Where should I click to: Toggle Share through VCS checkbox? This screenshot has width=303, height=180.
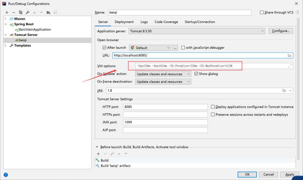point(262,12)
